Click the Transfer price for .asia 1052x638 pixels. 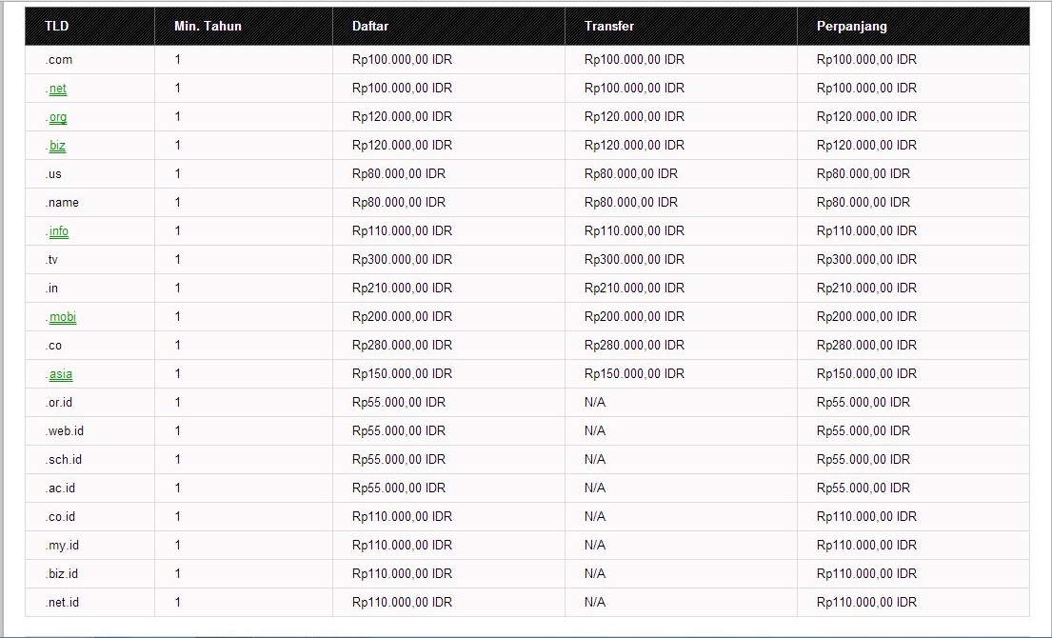tap(634, 374)
